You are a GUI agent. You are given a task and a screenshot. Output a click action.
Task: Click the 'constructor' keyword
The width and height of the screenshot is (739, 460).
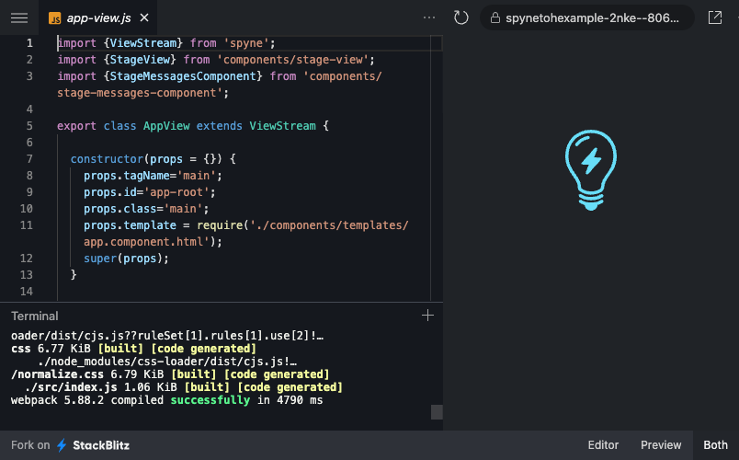pyautogui.click(x=107, y=159)
